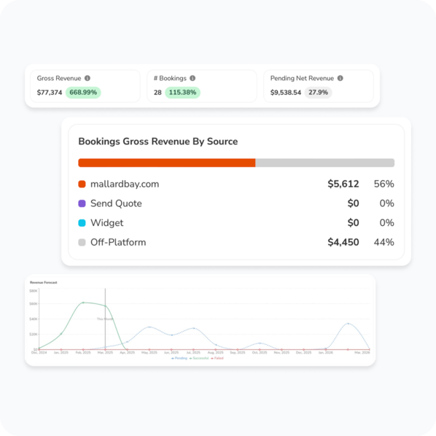This screenshot has width=436, height=436.
Task: Click the $4,450 Off-Platform revenue amount
Action: [343, 242]
